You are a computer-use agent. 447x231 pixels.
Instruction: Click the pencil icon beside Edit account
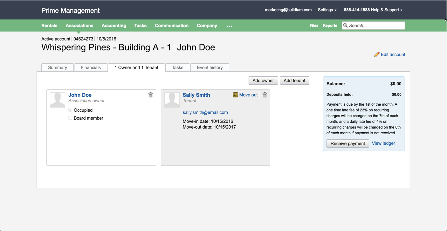377,55
